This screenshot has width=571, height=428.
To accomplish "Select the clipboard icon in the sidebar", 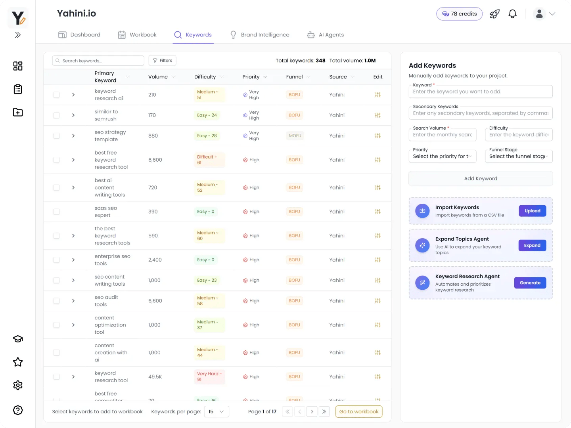I will click(17, 89).
